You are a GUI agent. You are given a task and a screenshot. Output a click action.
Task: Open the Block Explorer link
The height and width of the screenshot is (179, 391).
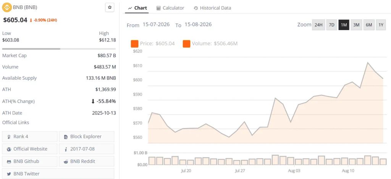[87, 136]
